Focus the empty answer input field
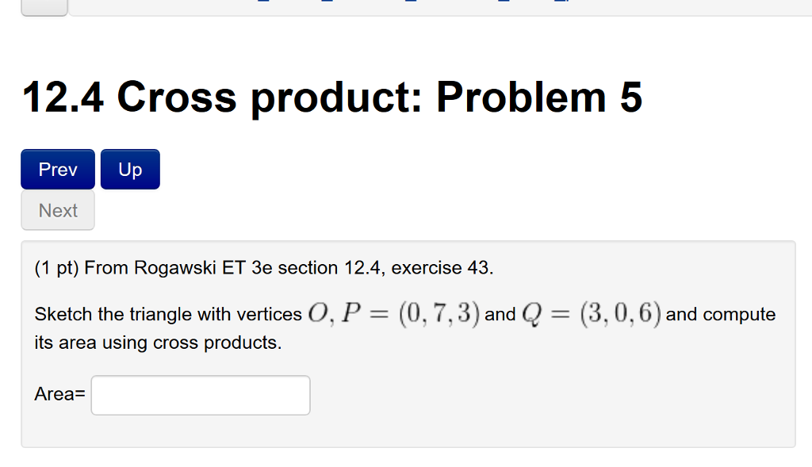This screenshot has height=467, width=812. (x=200, y=394)
